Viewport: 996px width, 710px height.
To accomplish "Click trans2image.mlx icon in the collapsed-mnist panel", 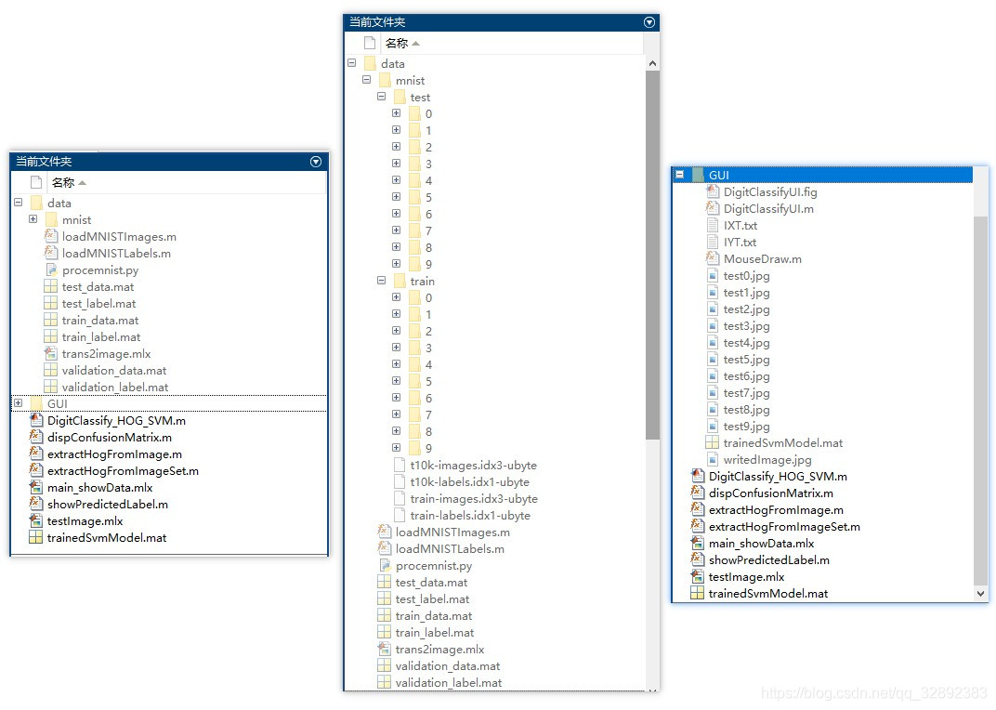I will 51,353.
